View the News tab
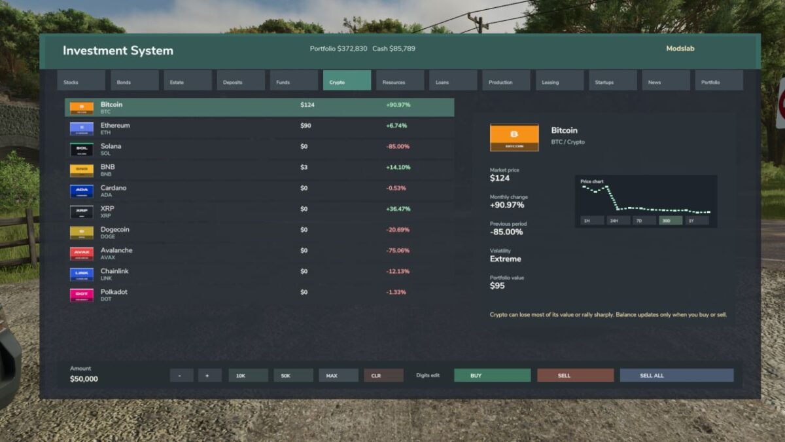Screen dimensions: 785x442 (x=665, y=81)
